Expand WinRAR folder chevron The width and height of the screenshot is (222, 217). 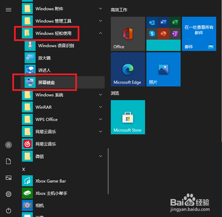(101, 107)
